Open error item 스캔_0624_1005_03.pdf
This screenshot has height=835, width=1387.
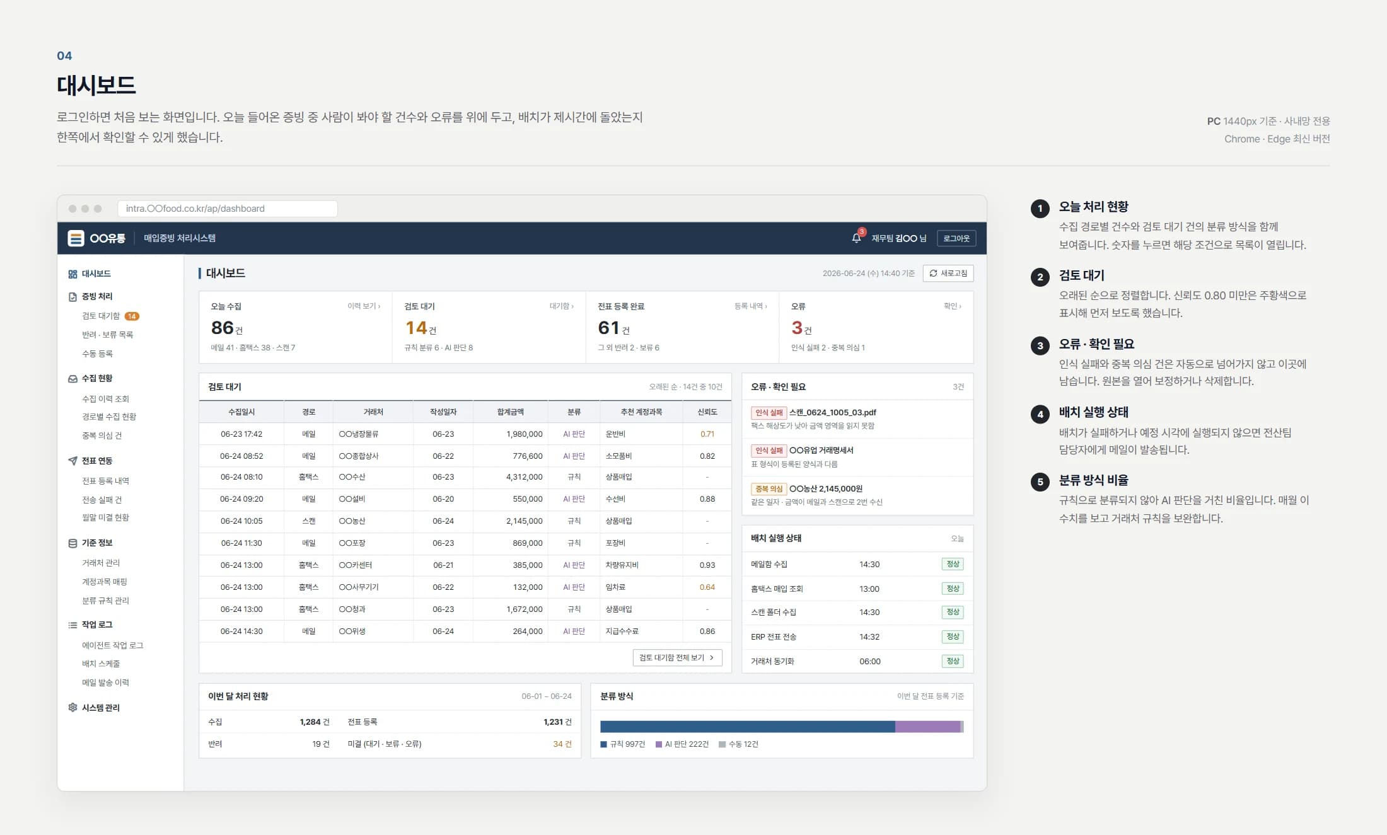tap(857, 419)
